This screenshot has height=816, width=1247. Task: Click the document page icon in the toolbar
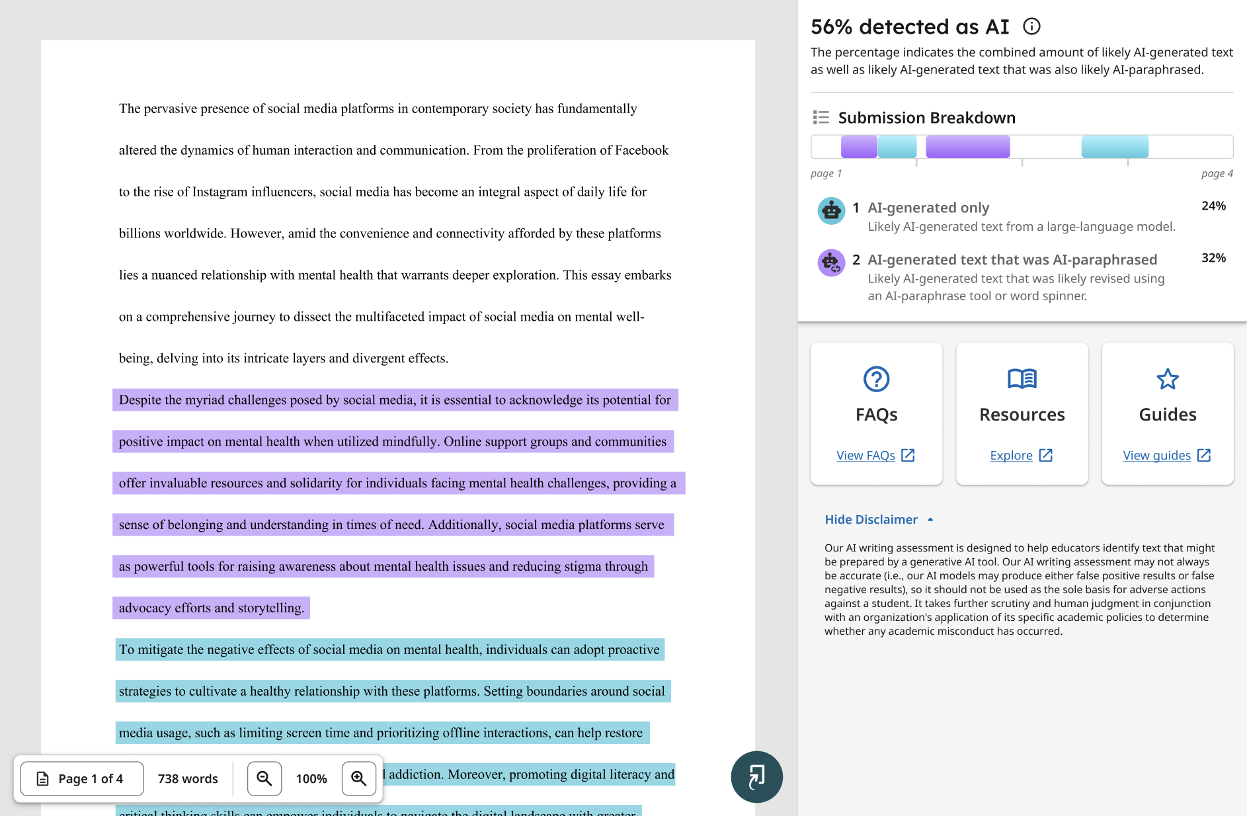(44, 778)
